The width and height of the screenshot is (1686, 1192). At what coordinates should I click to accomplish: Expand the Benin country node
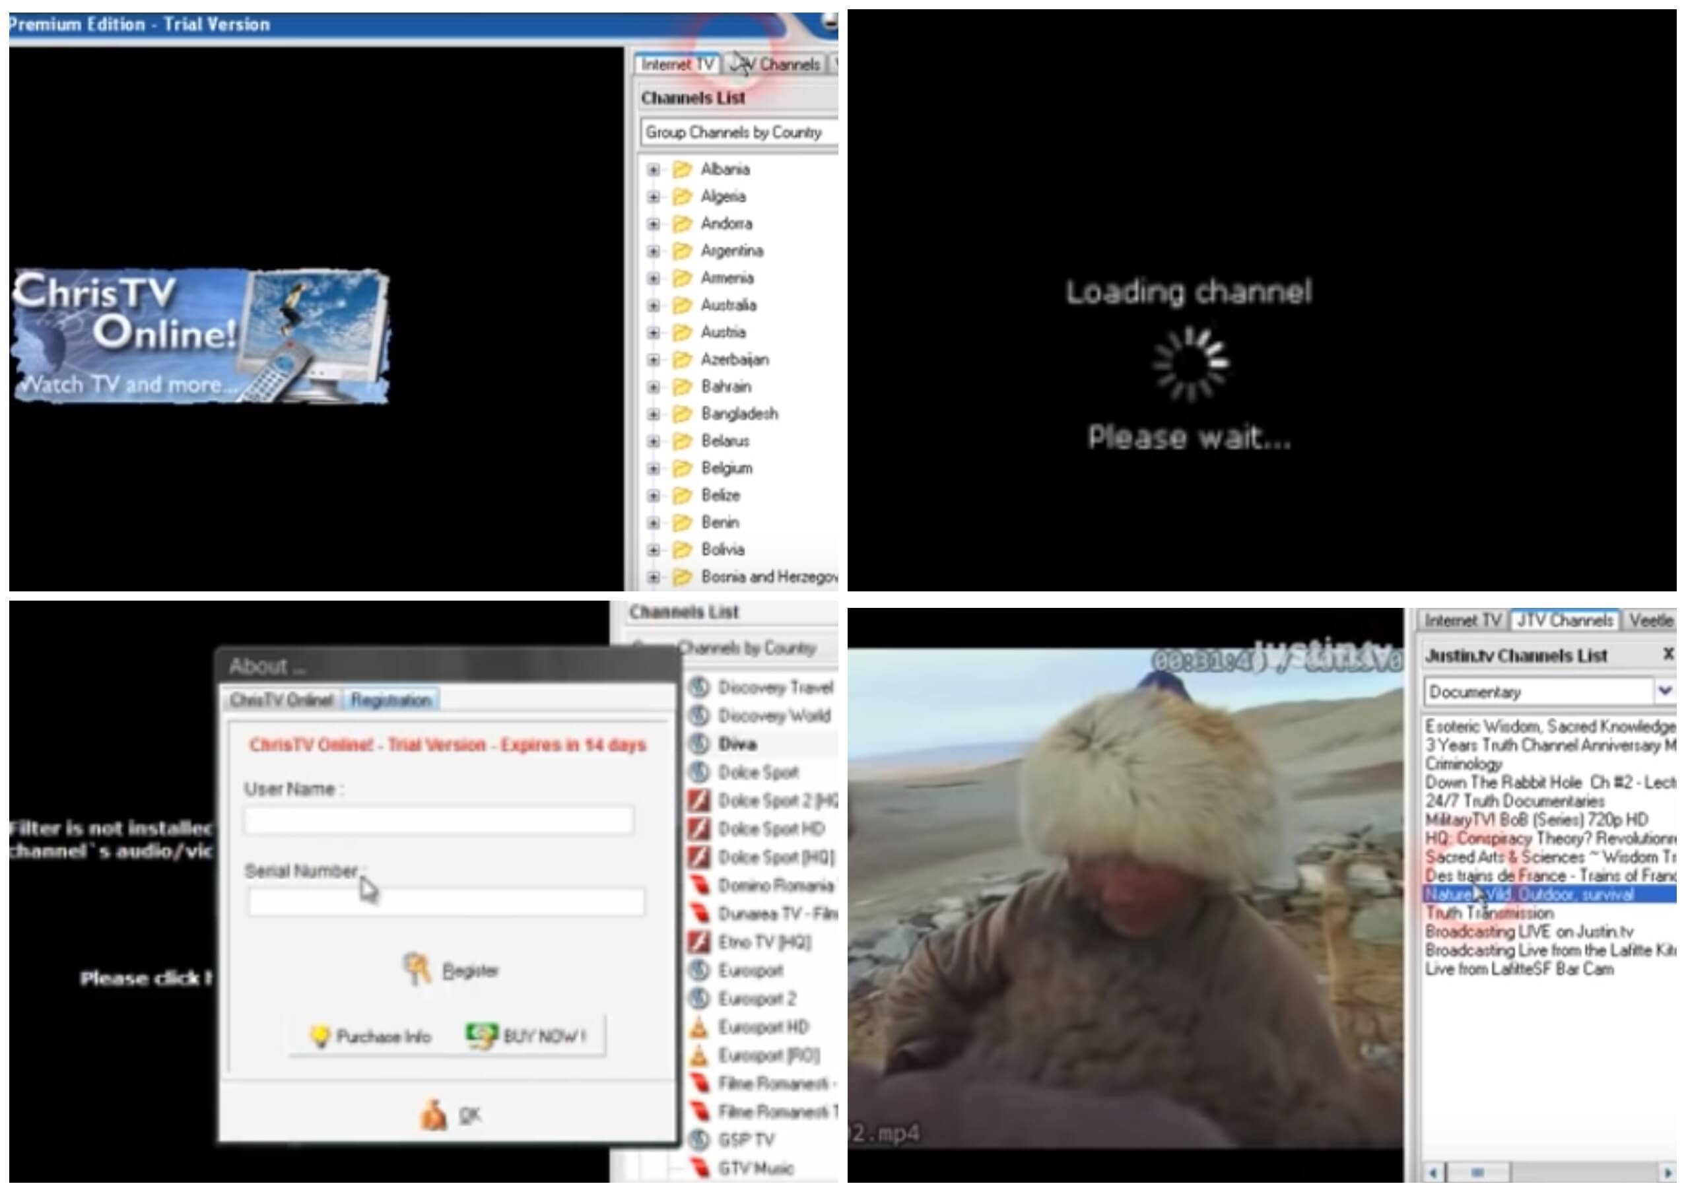click(653, 523)
